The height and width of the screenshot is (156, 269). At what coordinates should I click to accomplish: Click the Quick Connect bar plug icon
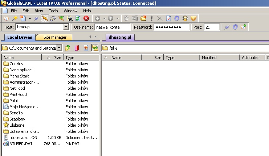[227, 27]
